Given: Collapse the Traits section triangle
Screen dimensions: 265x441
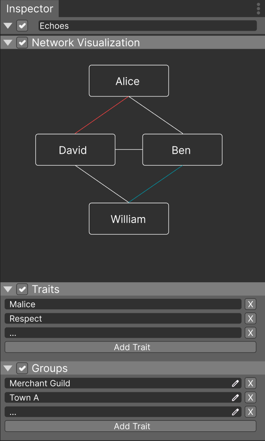Looking at the screenshot, I should click(8, 289).
